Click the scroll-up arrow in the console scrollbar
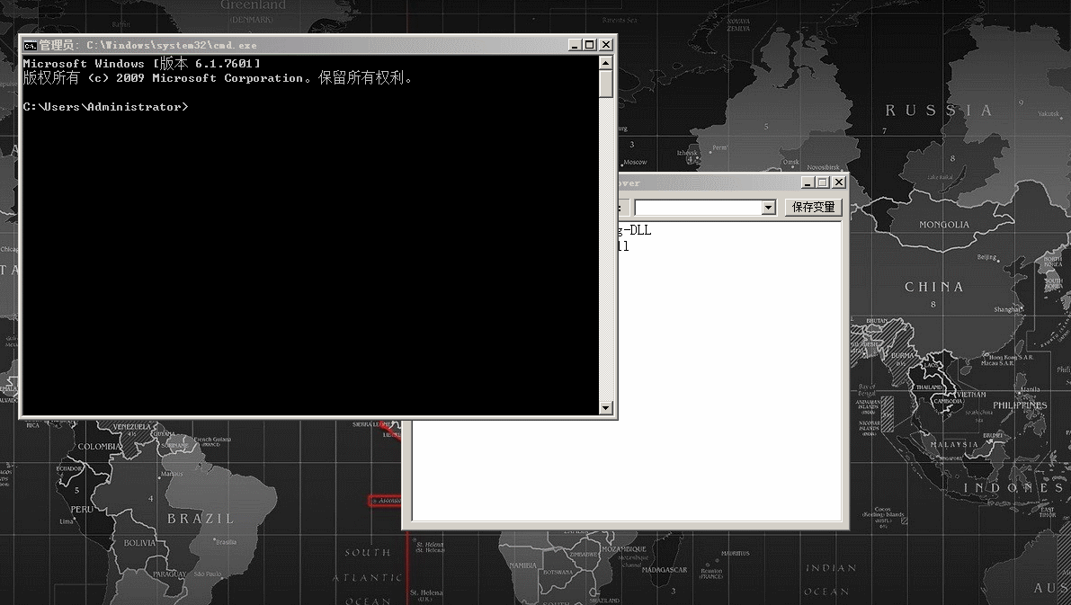The height and width of the screenshot is (605, 1071). coord(607,61)
